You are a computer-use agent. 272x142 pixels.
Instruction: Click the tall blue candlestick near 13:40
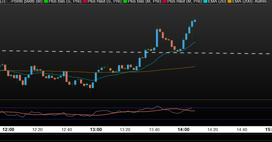pos(157,38)
